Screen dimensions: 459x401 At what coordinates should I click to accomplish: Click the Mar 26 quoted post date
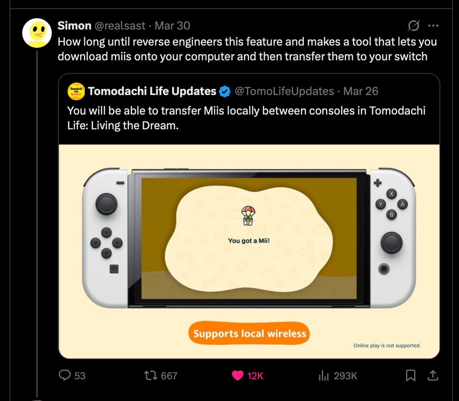[361, 91]
